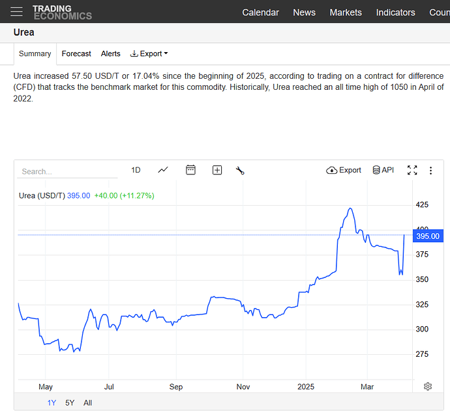450x418 pixels.
Task: Open the Indicators nav item
Action: tap(395, 12)
